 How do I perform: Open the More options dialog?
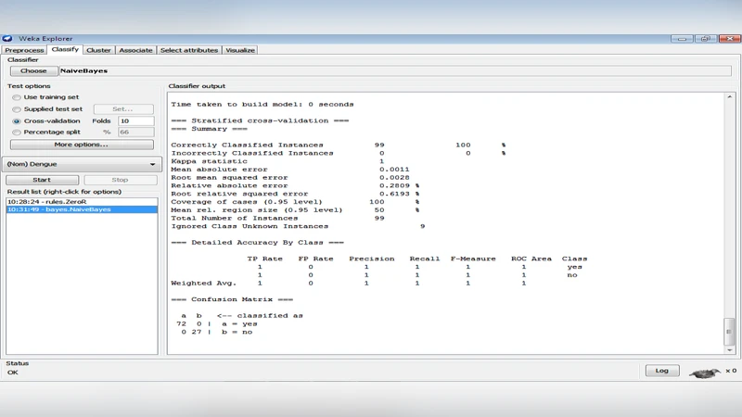click(82, 145)
